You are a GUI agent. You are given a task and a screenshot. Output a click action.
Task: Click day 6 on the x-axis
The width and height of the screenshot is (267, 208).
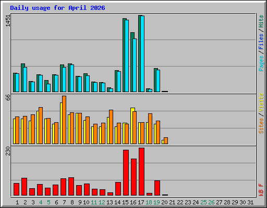tap(56, 202)
